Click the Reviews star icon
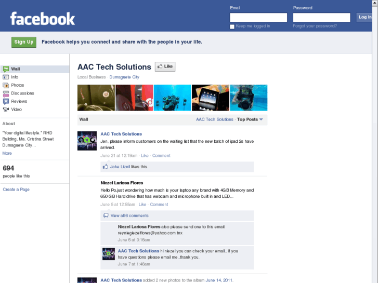The image size is (378, 283). (x=6, y=101)
